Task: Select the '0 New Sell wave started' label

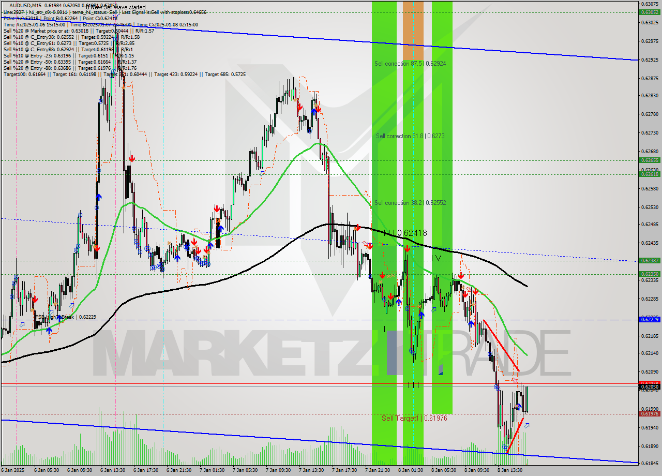Action: 116,8
